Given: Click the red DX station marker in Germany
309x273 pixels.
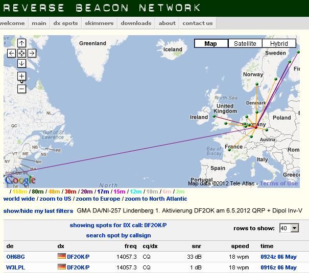Looking at the screenshot, I should [x=256, y=127].
